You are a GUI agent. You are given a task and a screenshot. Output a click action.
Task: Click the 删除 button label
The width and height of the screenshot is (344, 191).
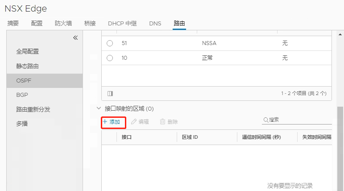pos(173,122)
